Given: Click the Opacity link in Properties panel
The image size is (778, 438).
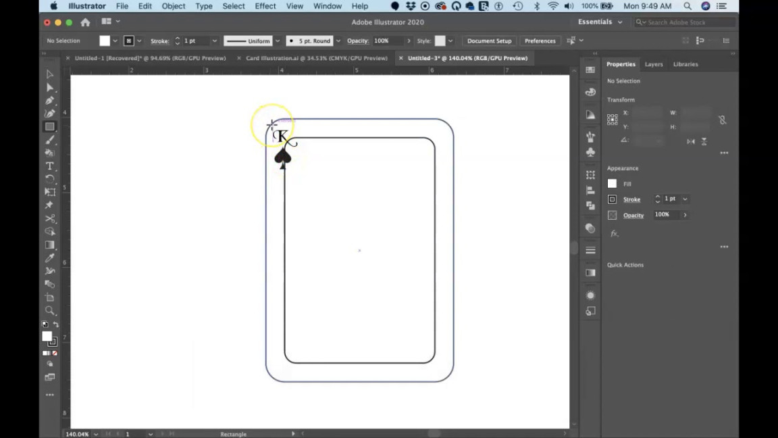Looking at the screenshot, I should (x=633, y=215).
